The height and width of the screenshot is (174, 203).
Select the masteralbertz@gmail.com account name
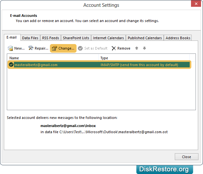(x=36, y=65)
